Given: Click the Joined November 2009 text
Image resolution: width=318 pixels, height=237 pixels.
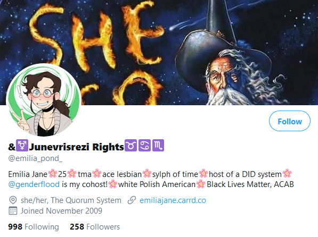Looking at the screenshot, I should (x=61, y=210).
